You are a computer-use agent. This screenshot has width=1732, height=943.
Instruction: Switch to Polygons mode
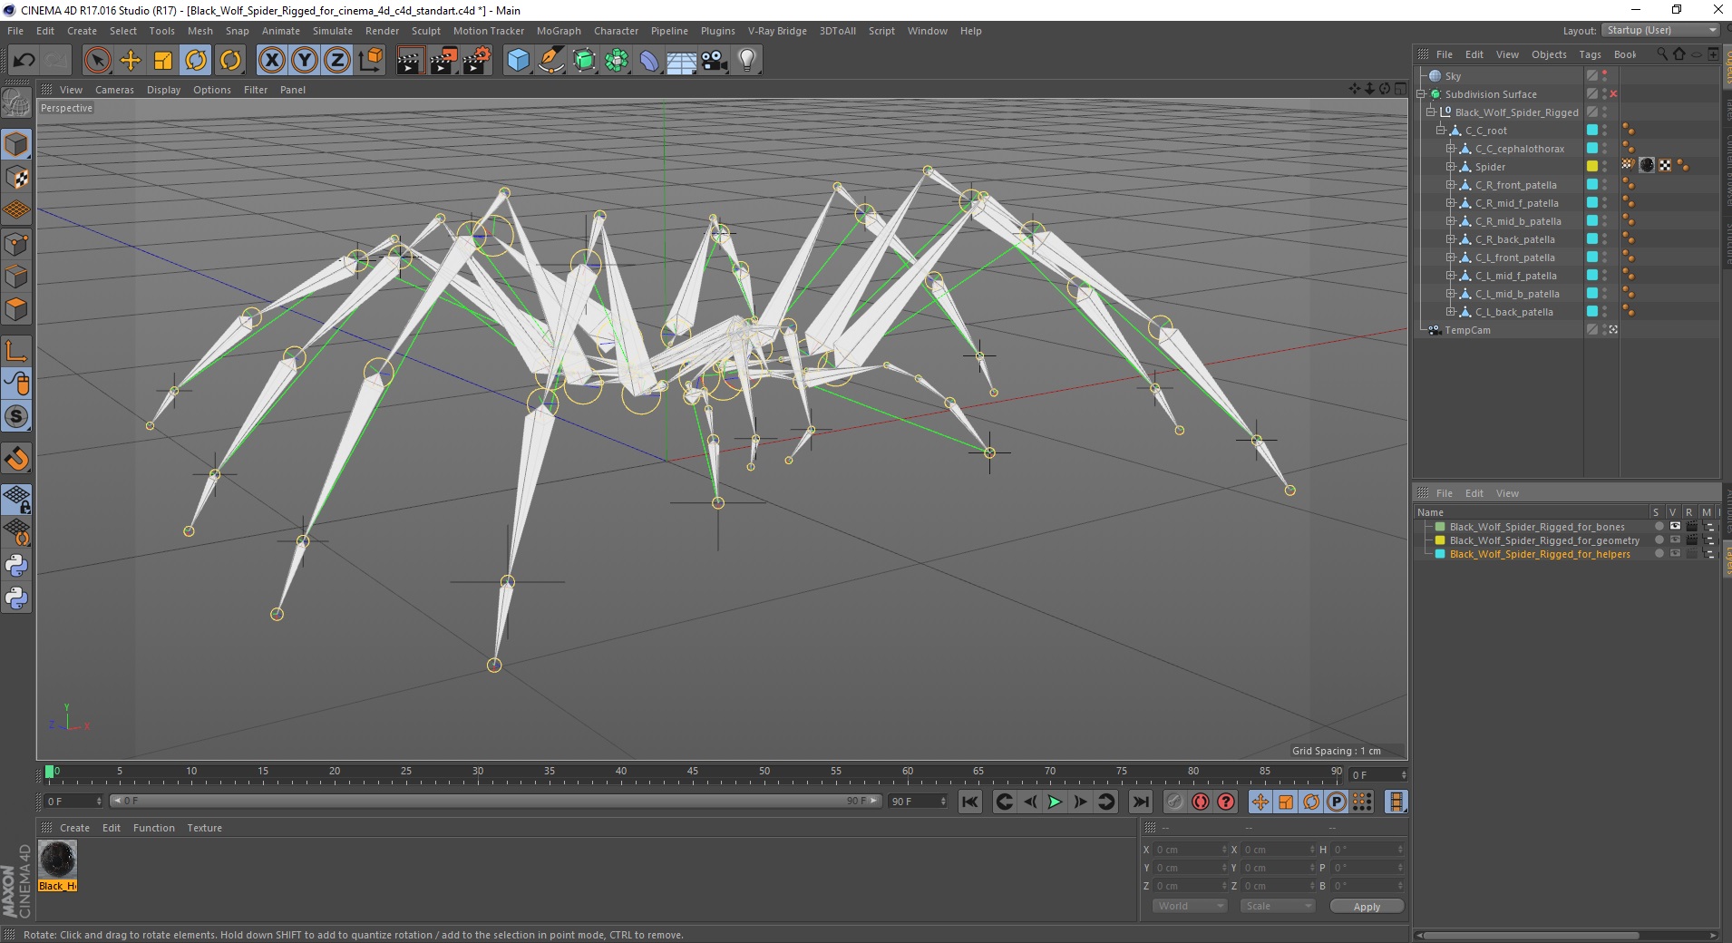16,309
